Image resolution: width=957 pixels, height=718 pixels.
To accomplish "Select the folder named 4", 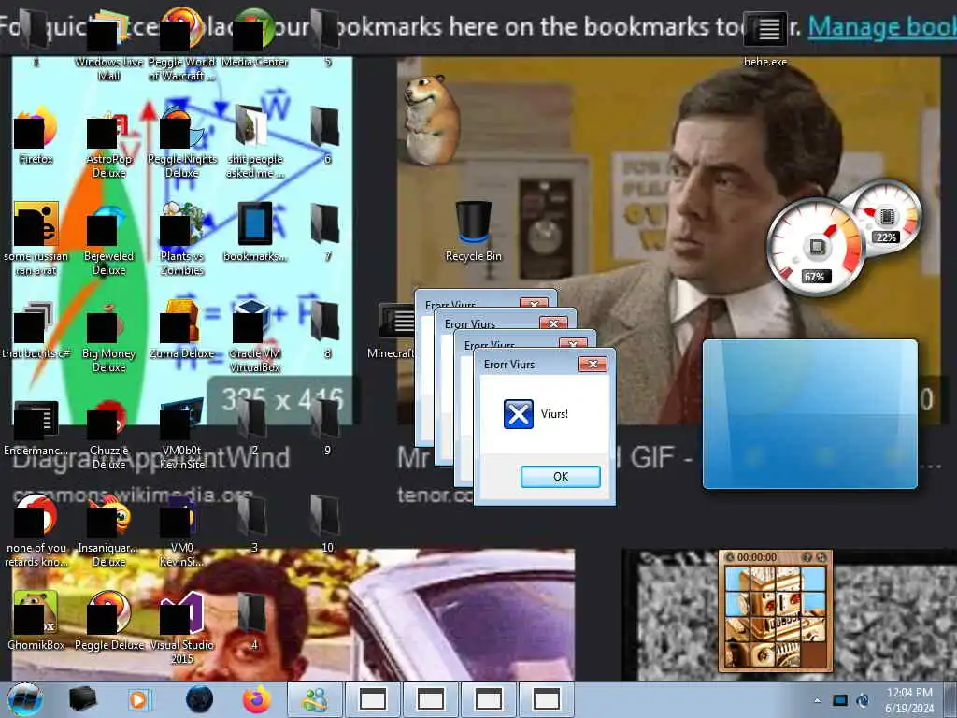I will pos(254,622).
